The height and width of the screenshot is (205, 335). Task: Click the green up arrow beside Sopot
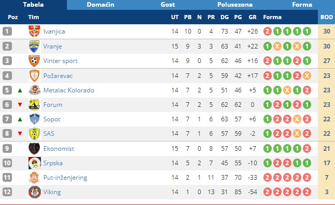click(20, 119)
